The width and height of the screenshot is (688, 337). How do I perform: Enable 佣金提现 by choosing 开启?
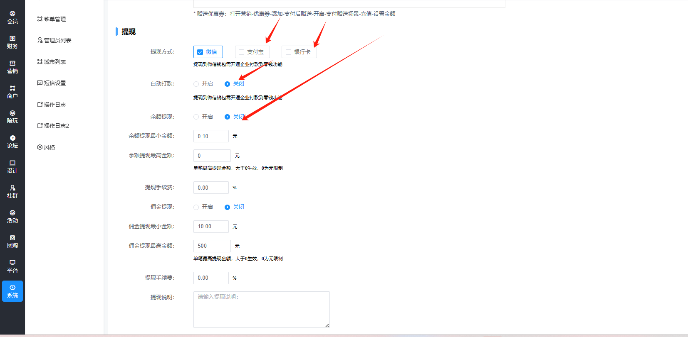pyautogui.click(x=196, y=207)
